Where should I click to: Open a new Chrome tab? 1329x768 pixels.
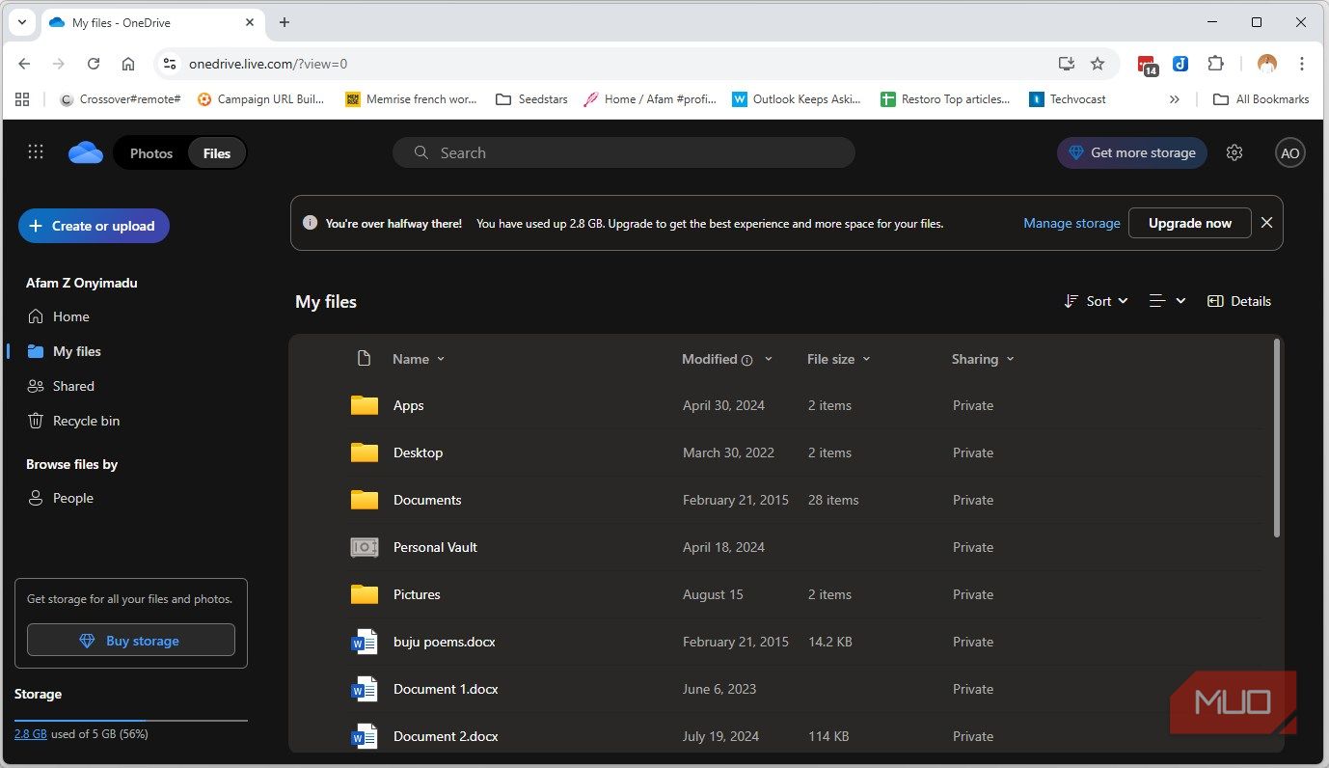coord(285,22)
